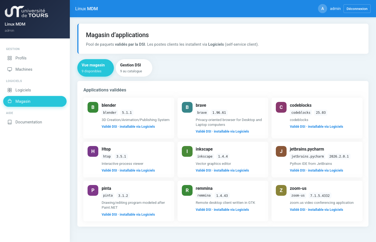This screenshot has width=376, height=242.
Task: Click the Profils grid icon in sidebar
Action: (x=10, y=58)
